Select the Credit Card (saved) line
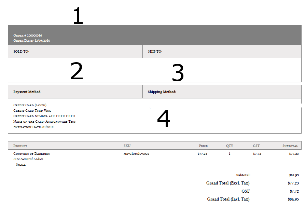The image size is (305, 219). click(30, 105)
